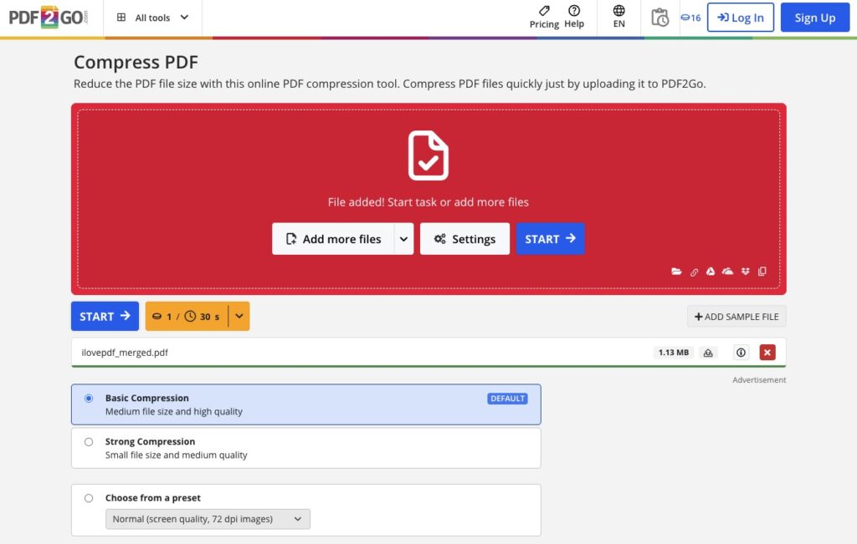
Task: Click the upload-to-cloud icon for ilovepdf_merged.pdf
Action: tap(708, 353)
